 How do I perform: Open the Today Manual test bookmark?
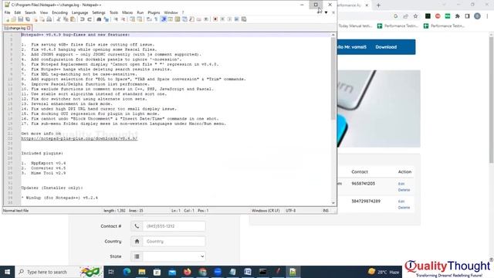355,26
